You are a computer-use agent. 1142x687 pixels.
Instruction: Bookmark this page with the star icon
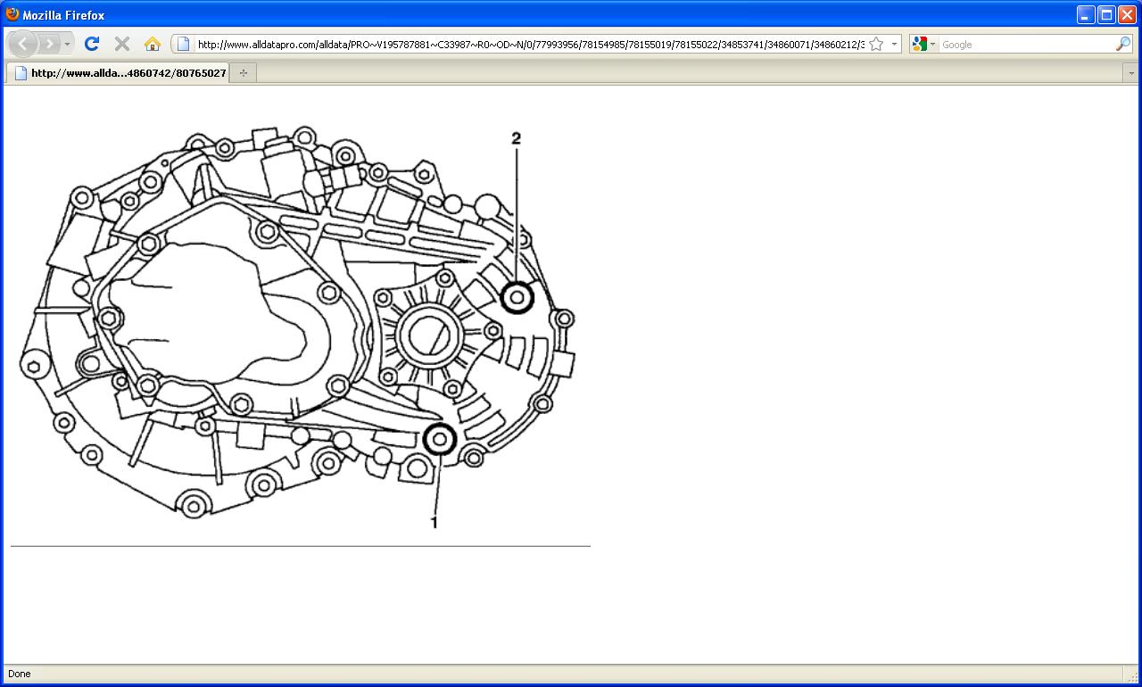(x=876, y=44)
